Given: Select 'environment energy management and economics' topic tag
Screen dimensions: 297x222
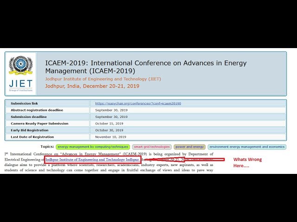Looking at the screenshot, I should (247, 147).
